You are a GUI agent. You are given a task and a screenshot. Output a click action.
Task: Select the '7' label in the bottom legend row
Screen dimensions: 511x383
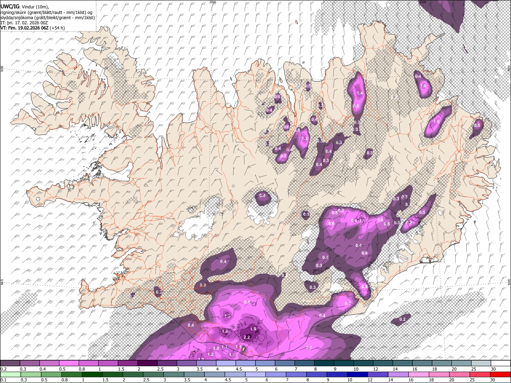287,380
